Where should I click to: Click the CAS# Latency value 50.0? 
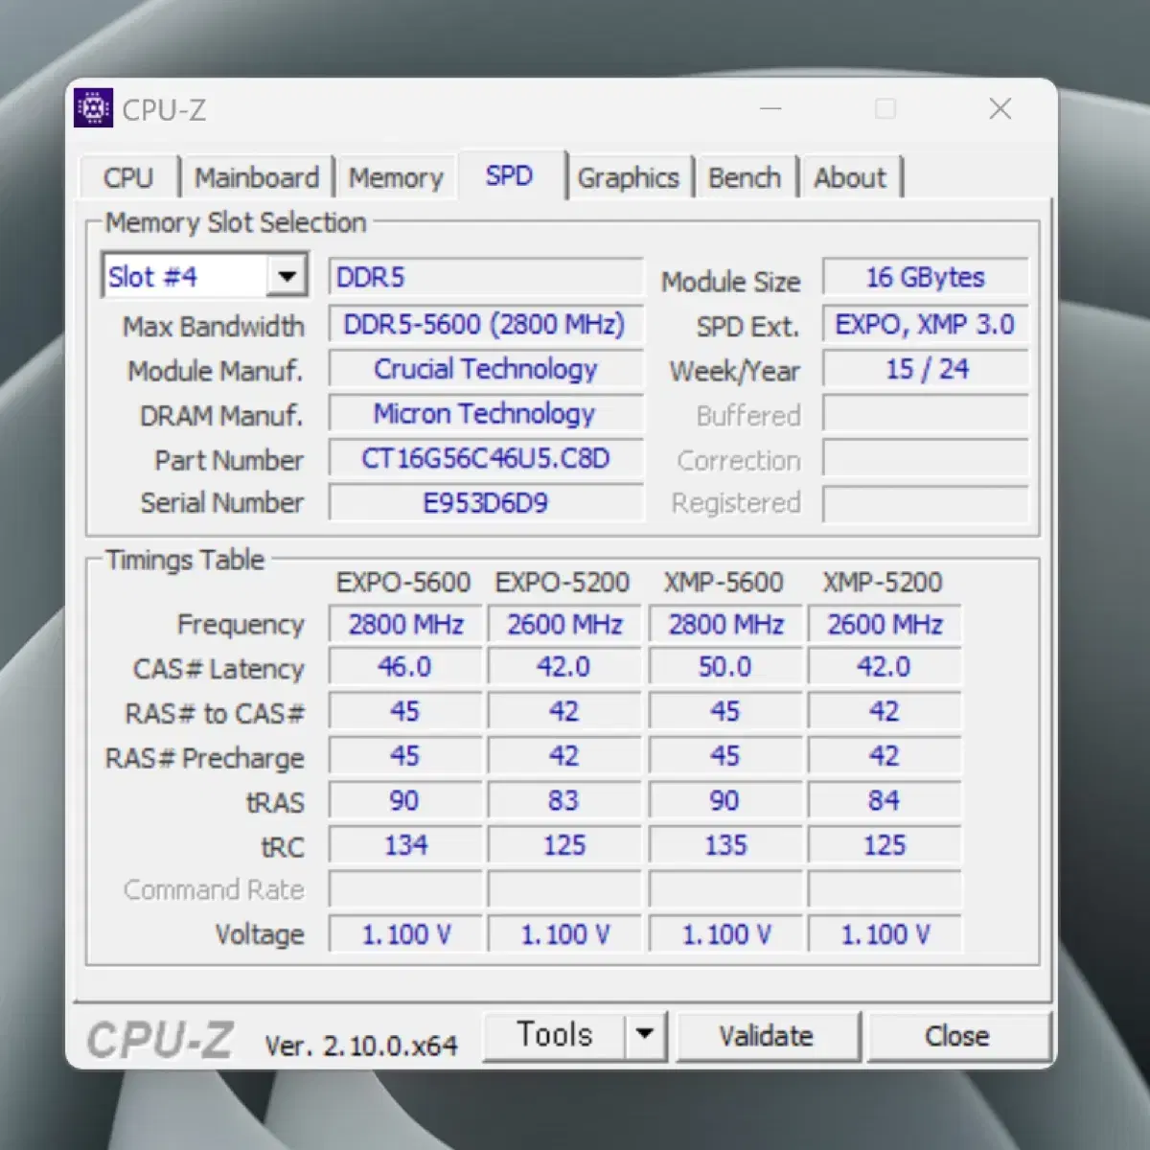pos(725,667)
